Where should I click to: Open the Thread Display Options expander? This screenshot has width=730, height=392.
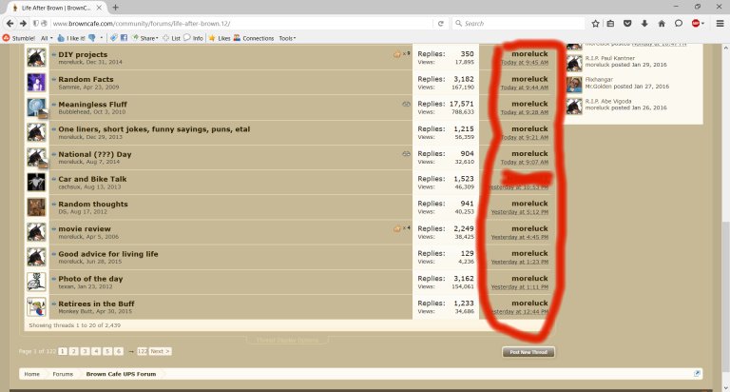[287, 340]
